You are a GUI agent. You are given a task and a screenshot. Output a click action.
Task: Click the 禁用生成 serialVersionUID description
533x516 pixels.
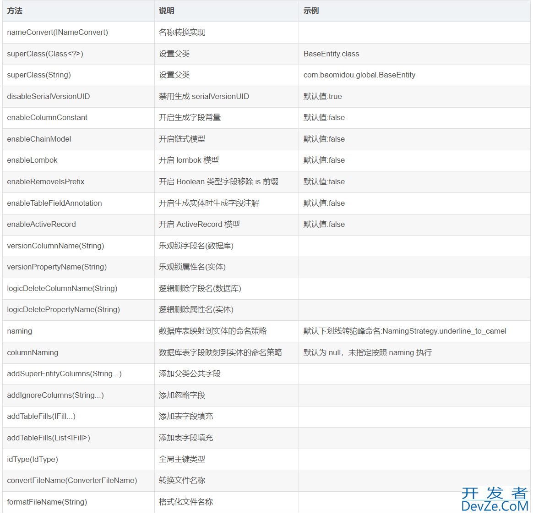tap(204, 96)
